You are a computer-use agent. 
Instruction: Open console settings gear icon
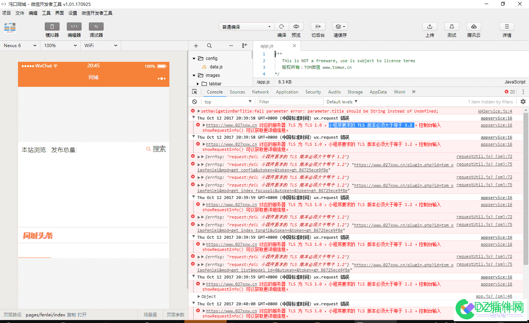(523, 102)
